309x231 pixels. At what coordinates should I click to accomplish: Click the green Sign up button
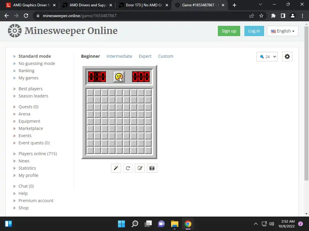click(229, 31)
